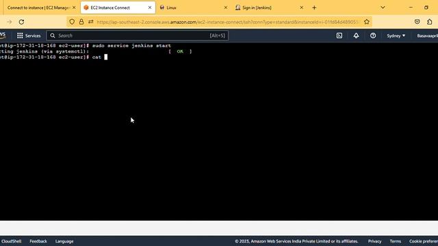Click the green OK status text
The height and width of the screenshot is (246, 438).
pos(180,51)
